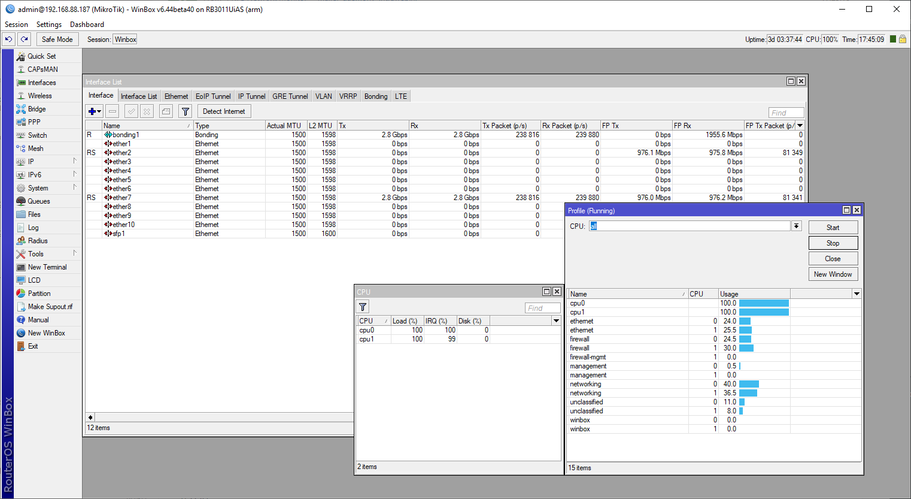Click the Undo arrow in top toolbar

8,40
